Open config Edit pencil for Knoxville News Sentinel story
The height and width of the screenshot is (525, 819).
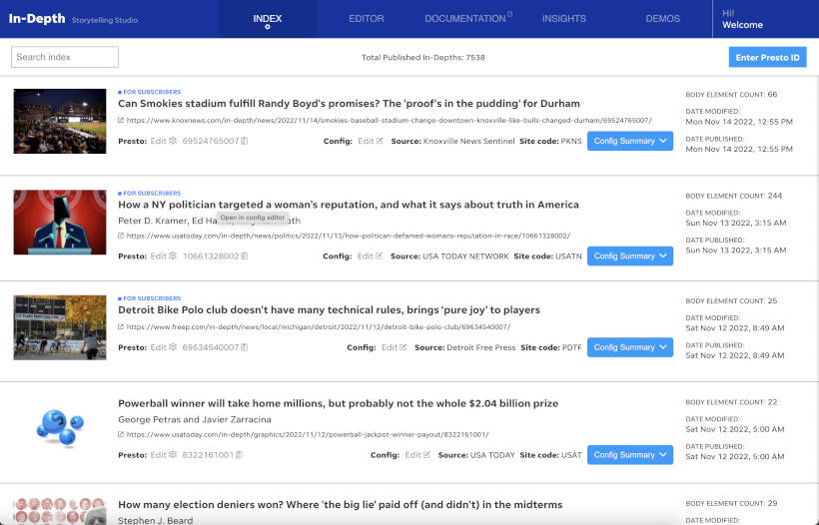pyautogui.click(x=371, y=141)
